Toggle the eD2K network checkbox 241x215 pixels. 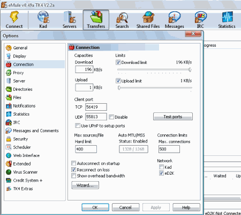(x=161, y=173)
